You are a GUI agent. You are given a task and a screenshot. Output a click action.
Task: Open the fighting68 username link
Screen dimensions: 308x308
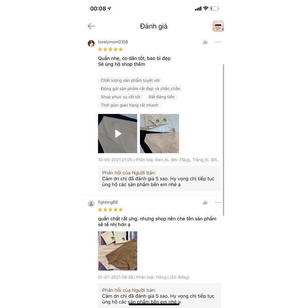pyautogui.click(x=108, y=202)
